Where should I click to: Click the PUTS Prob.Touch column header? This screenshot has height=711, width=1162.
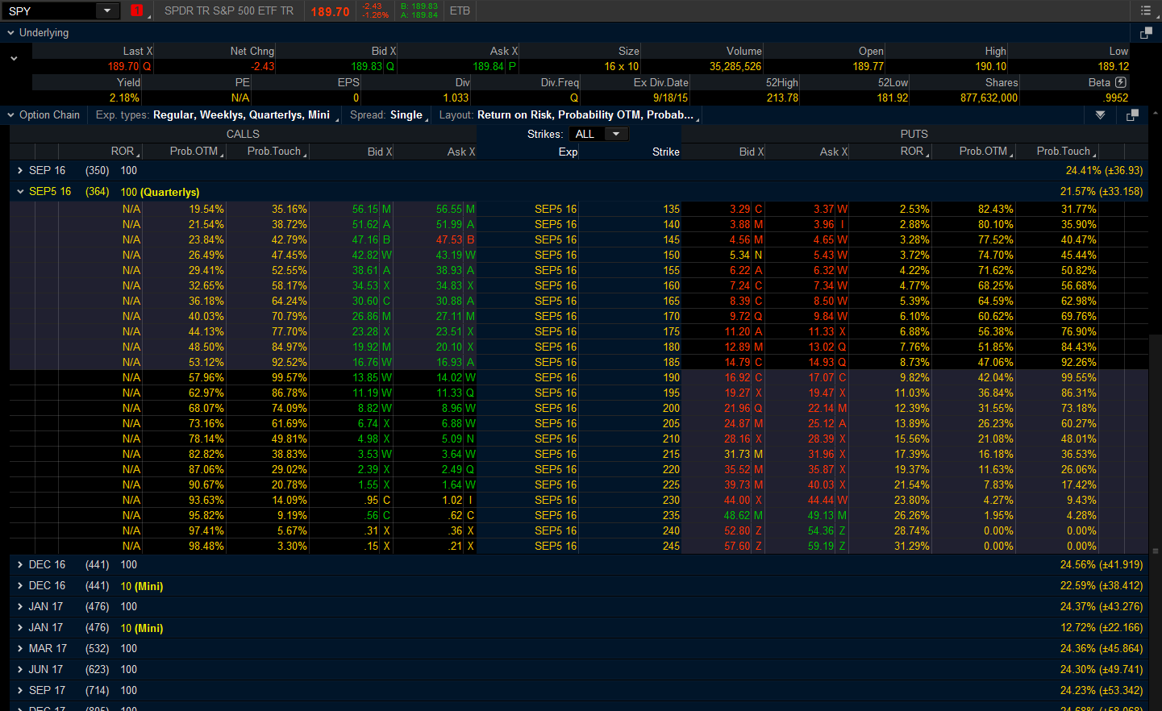click(x=1065, y=152)
